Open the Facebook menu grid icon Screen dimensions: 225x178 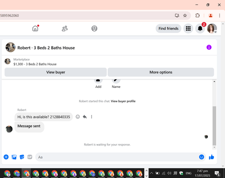188,28
